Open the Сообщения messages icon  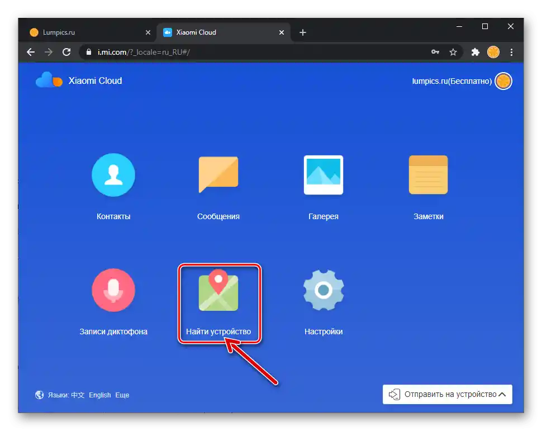tap(218, 174)
